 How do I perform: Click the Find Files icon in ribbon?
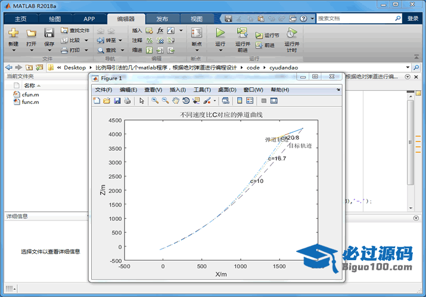64,30
